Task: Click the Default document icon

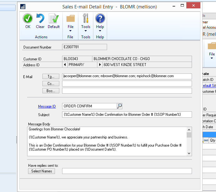Action: click(x=54, y=18)
